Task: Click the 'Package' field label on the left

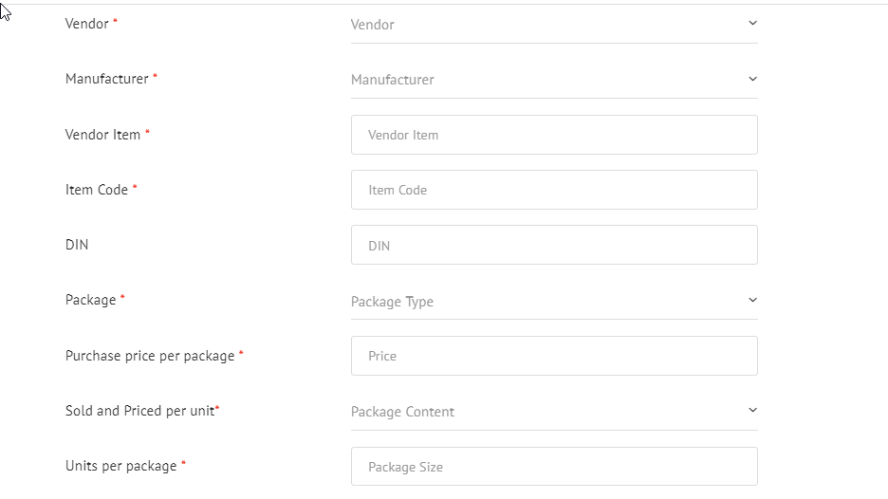Action: pyautogui.click(x=91, y=300)
